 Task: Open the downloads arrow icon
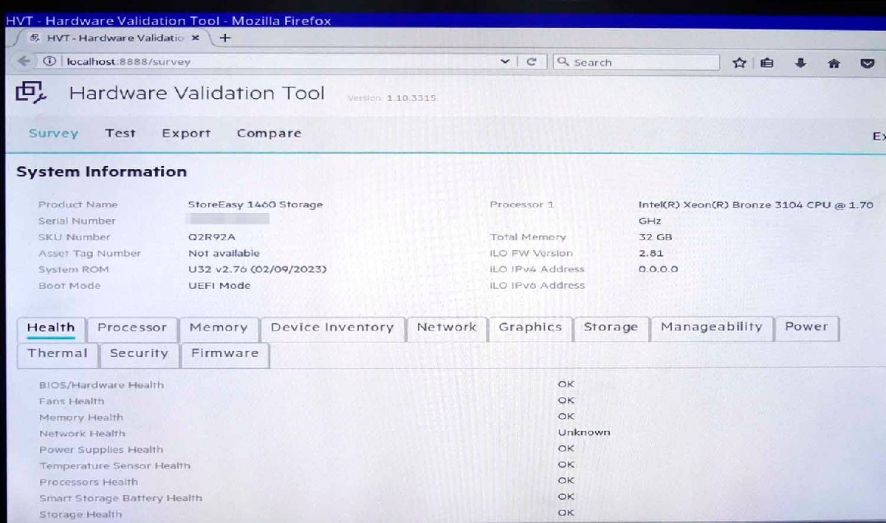(x=800, y=63)
